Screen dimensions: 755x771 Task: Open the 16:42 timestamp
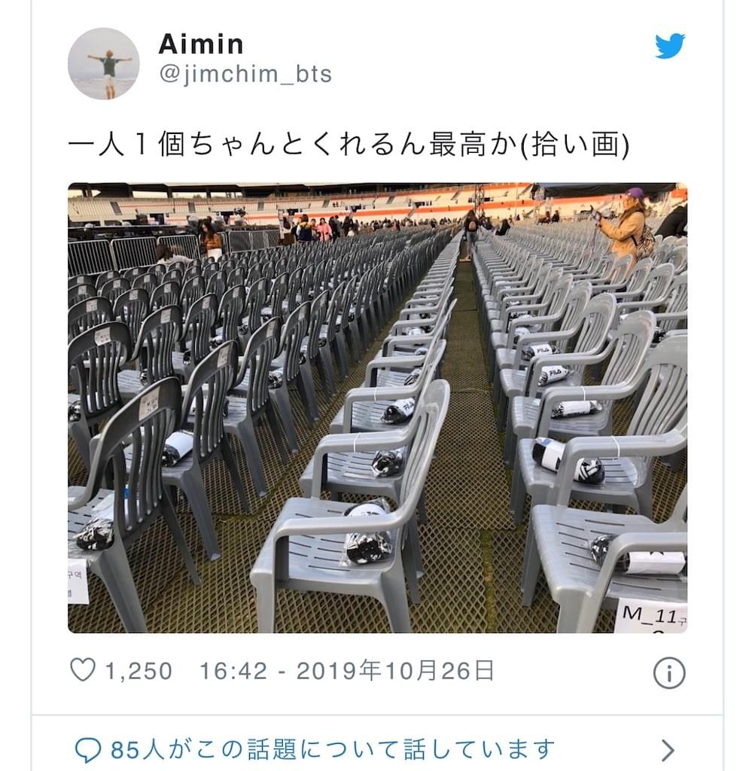click(x=233, y=671)
